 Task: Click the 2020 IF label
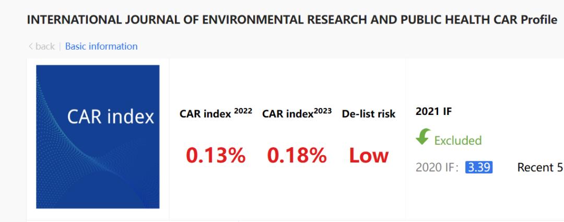tap(438, 168)
